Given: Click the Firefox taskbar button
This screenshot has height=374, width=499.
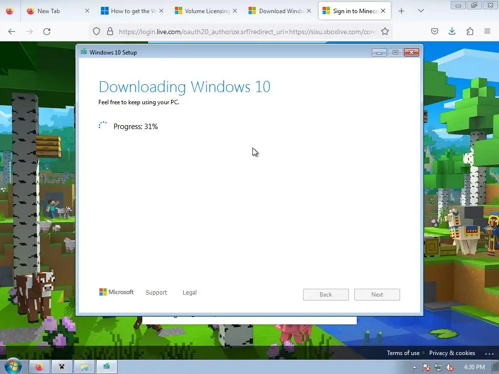Looking at the screenshot, I should (x=39, y=367).
